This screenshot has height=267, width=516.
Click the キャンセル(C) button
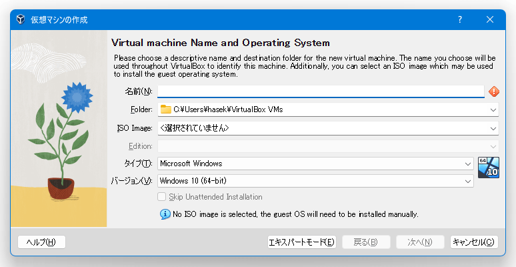[x=474, y=242]
